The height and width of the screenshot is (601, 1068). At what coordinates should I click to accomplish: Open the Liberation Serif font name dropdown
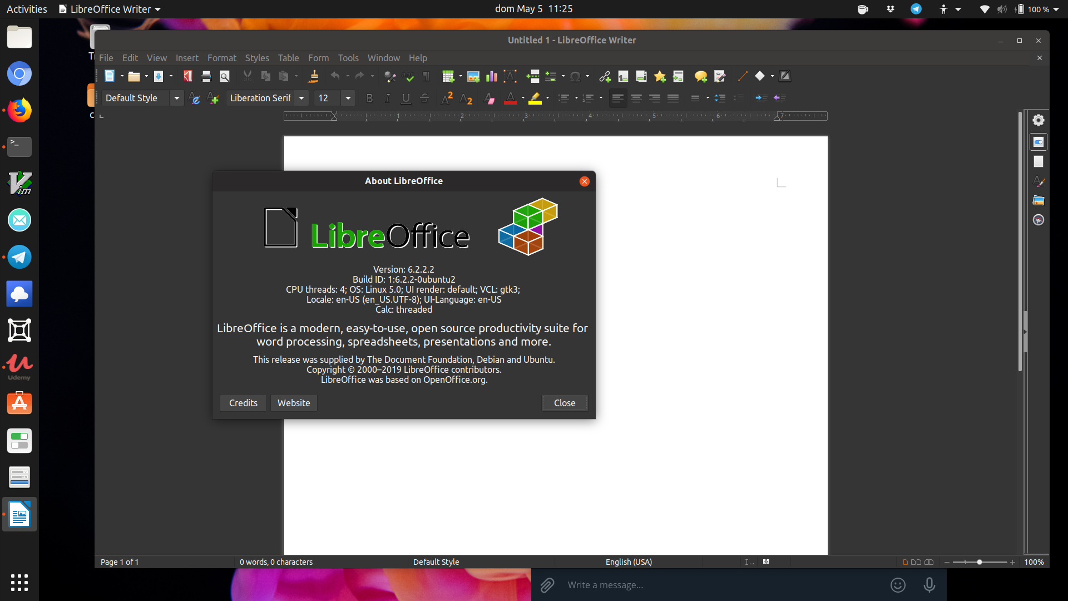pos(301,98)
